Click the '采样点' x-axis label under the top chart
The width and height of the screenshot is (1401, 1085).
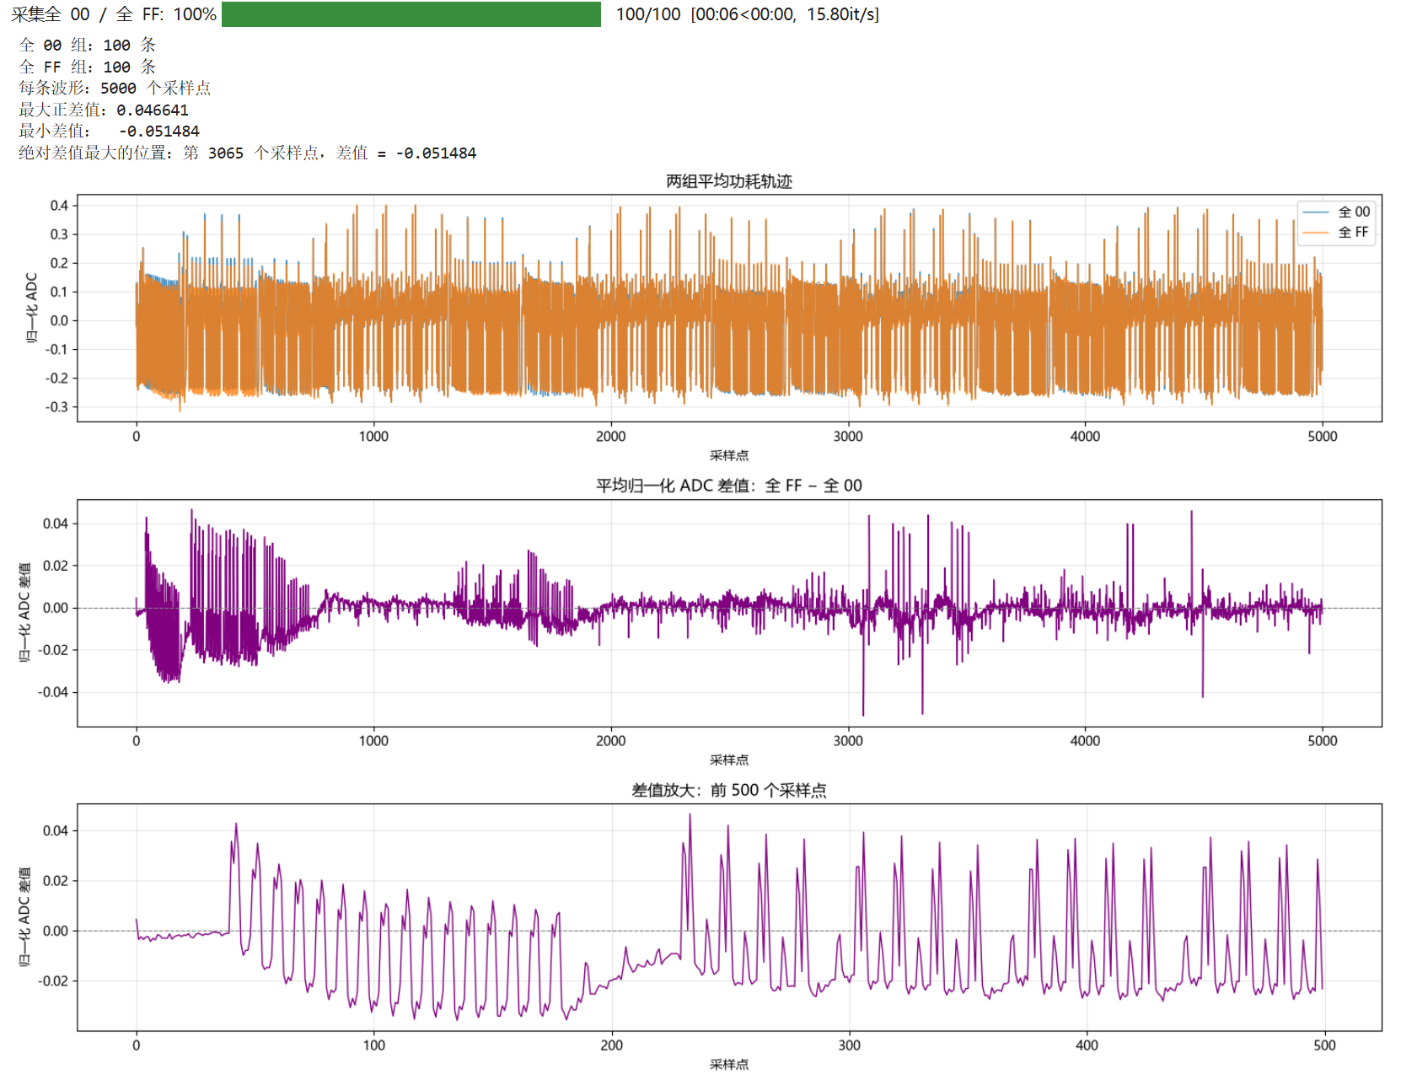tap(729, 455)
